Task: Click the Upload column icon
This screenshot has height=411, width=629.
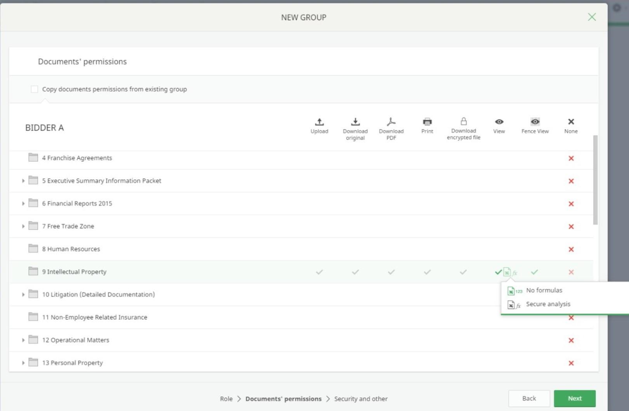Action: (x=319, y=122)
